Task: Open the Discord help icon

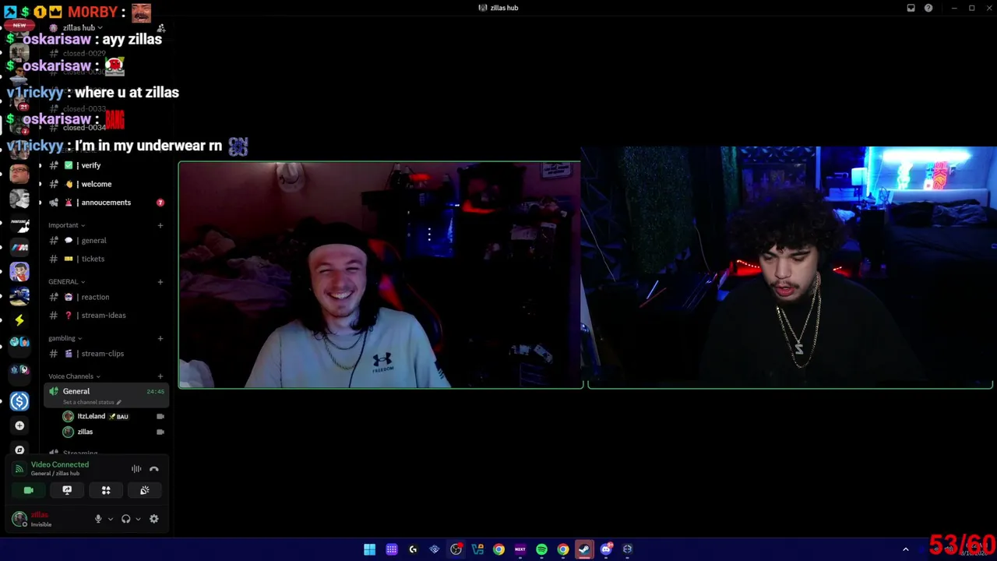Action: (x=928, y=8)
